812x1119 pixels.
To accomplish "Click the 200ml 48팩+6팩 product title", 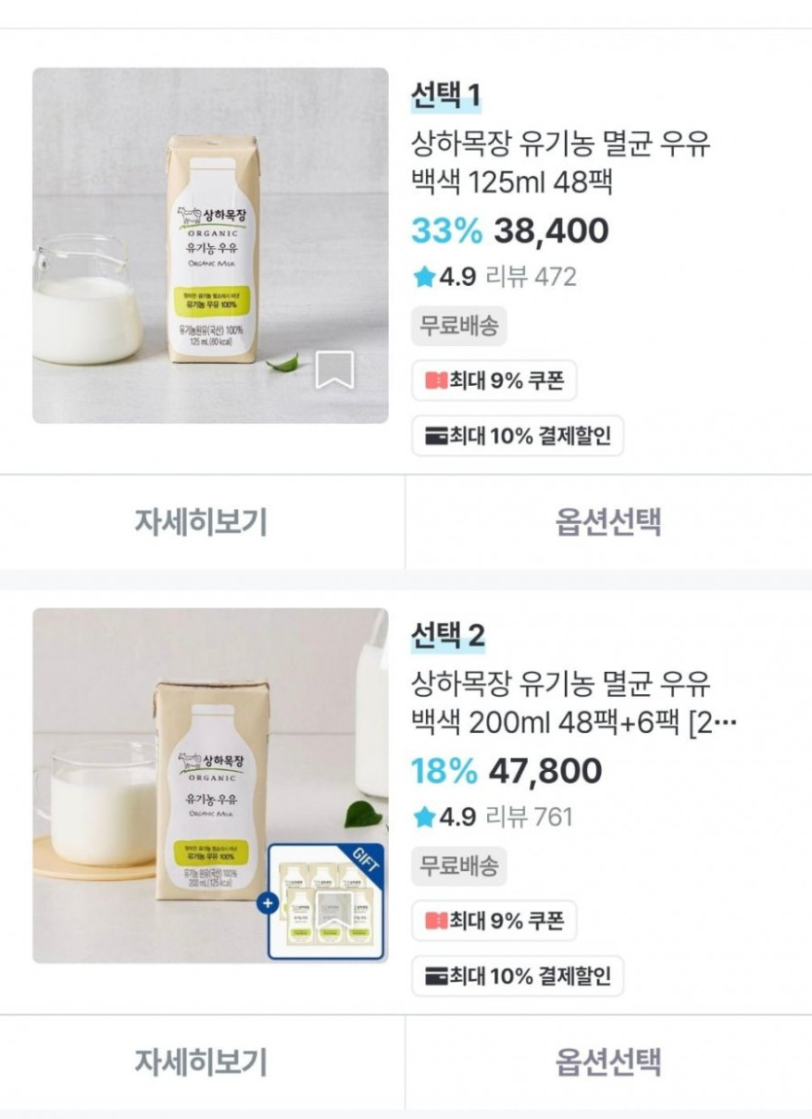I will pos(574,703).
